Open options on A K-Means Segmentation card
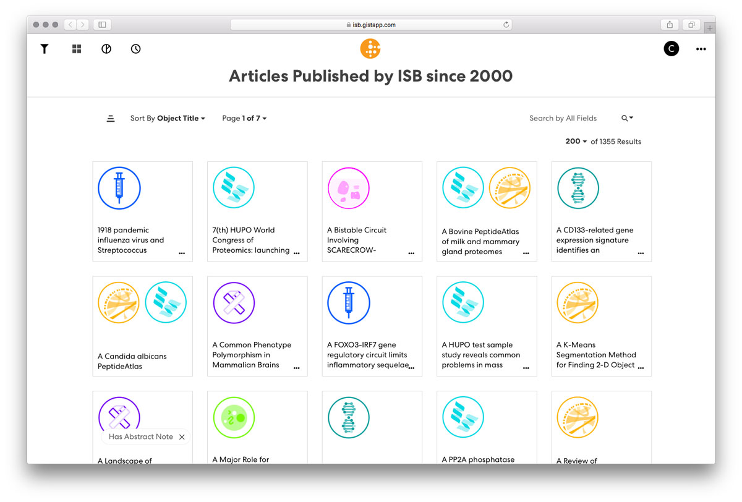This screenshot has width=742, height=502. point(641,368)
